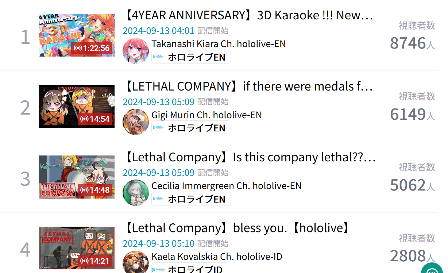Select Takanashi Kiara Ch. hololive-EN name
This screenshot has height=273, width=448.
pyautogui.click(x=219, y=44)
